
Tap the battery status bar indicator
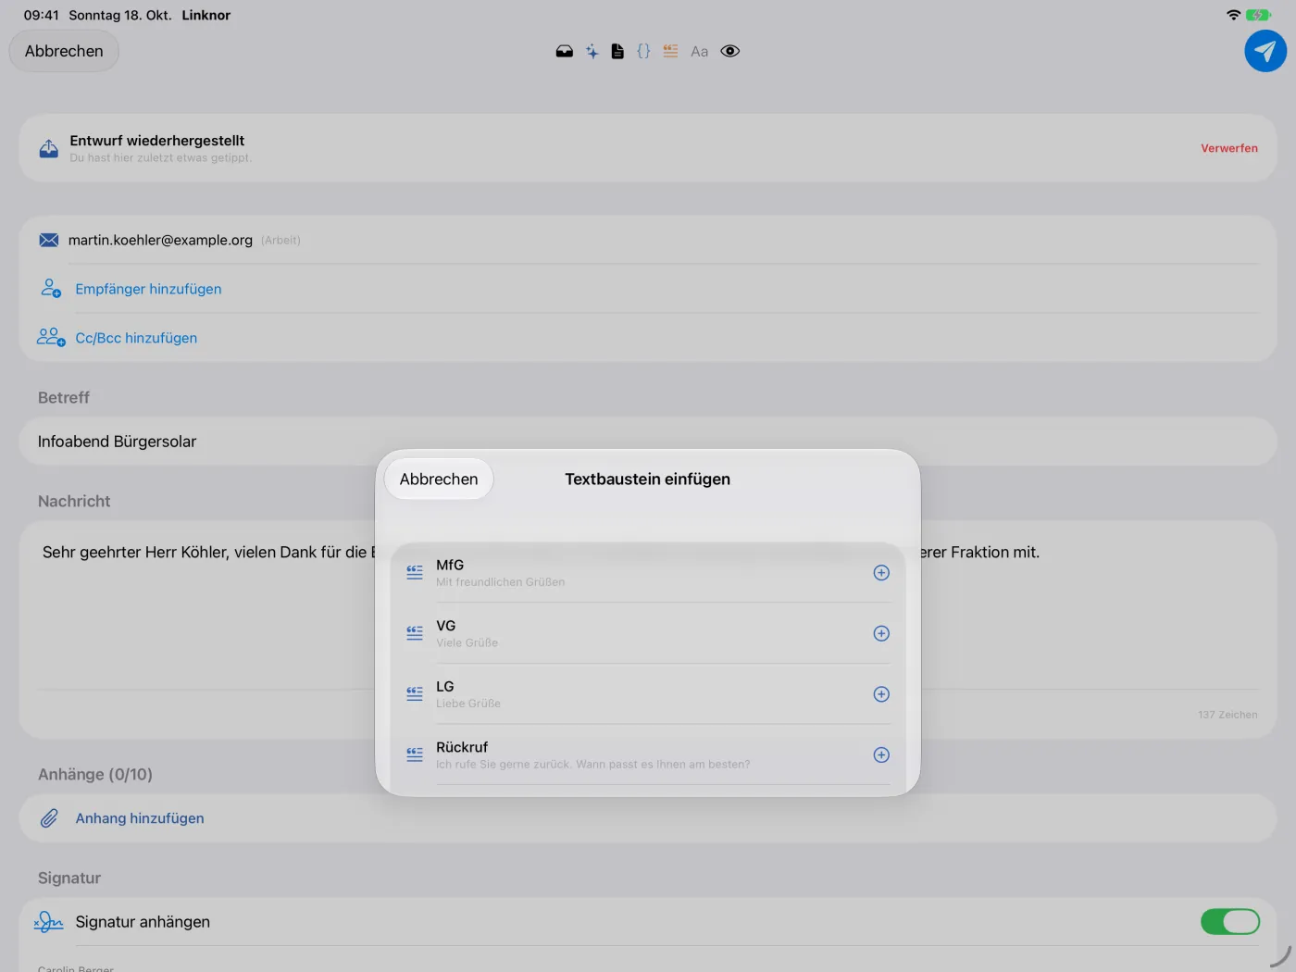1259,15
